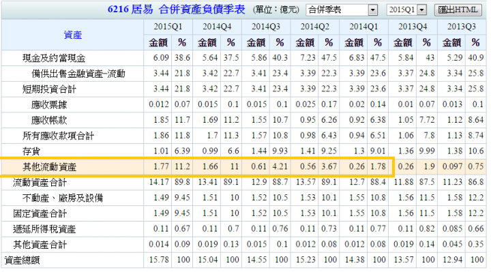491x272 pixels.
Task: Click the 6216 居易 合併資產負債季表 title
Action: coord(176,10)
